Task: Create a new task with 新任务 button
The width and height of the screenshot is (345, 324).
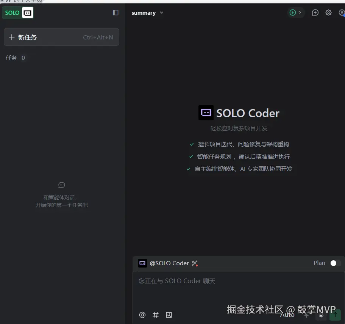Action: tap(61, 37)
